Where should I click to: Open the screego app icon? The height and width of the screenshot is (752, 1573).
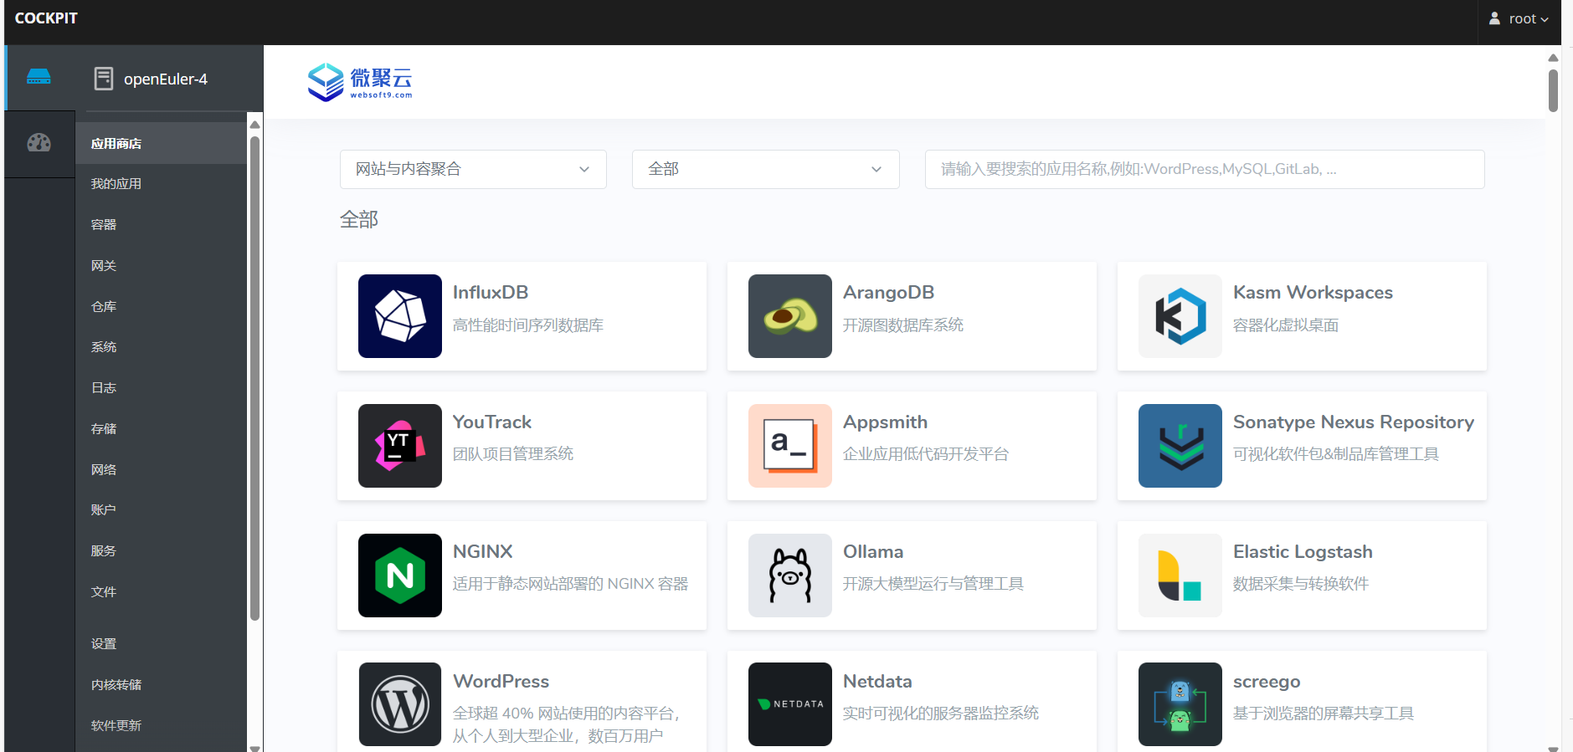[1180, 704]
